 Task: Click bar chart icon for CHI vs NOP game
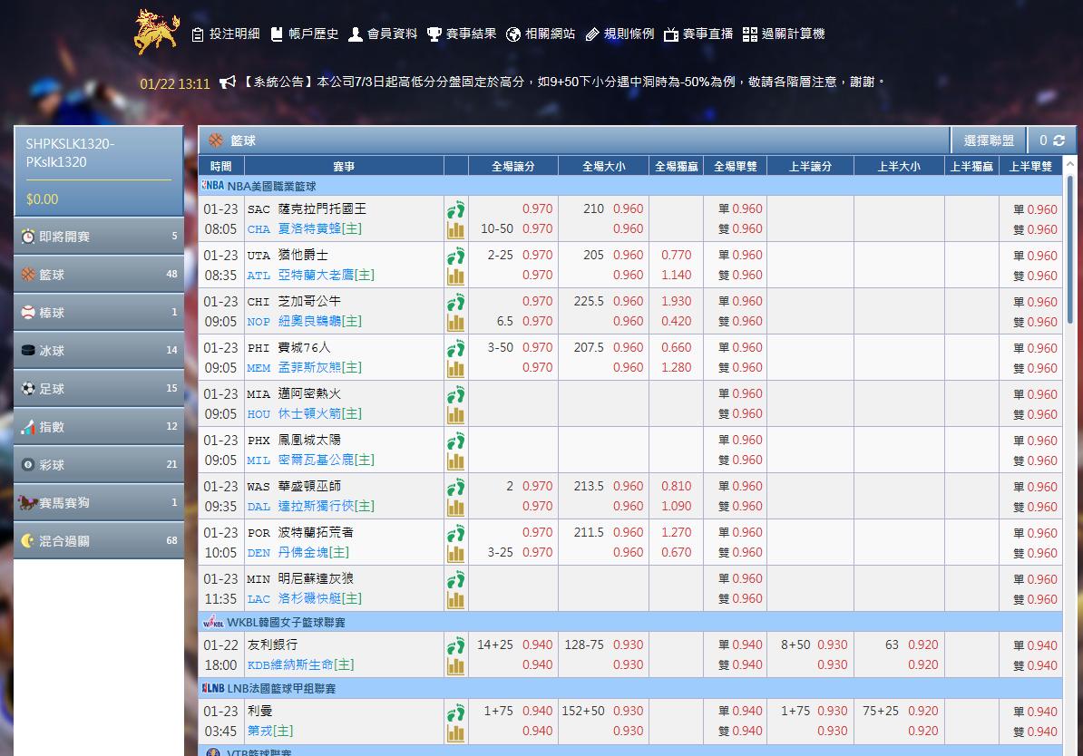coord(456,323)
